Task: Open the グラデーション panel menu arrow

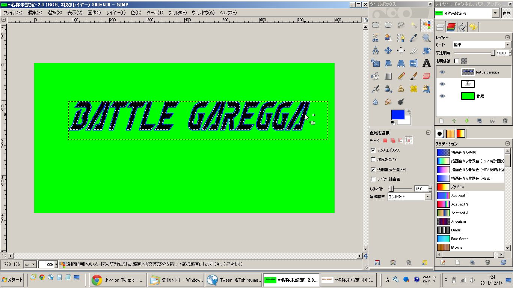Action: click(x=507, y=144)
